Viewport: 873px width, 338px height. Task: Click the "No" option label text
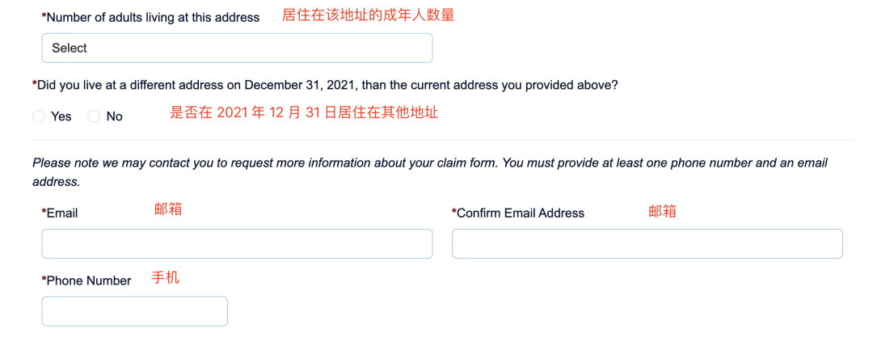[x=115, y=116]
